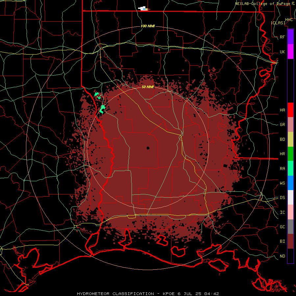Click the "50 NMI" range ring label

click(x=148, y=87)
